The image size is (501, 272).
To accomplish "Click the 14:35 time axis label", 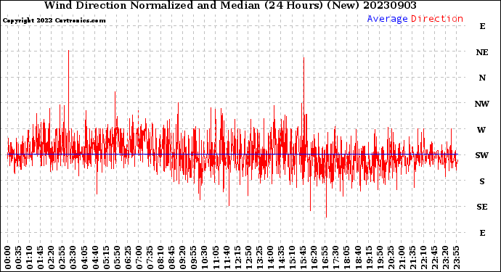I will pos(281,257).
